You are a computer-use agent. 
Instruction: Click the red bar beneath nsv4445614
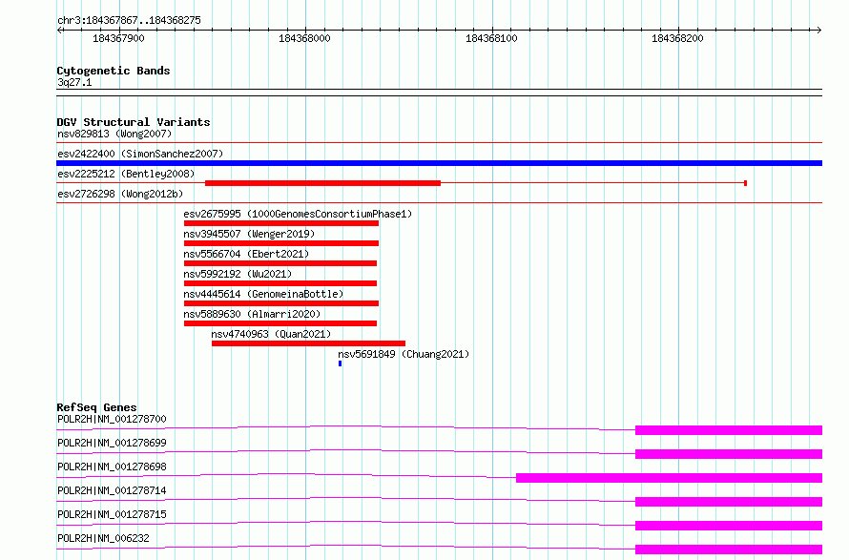(x=281, y=303)
